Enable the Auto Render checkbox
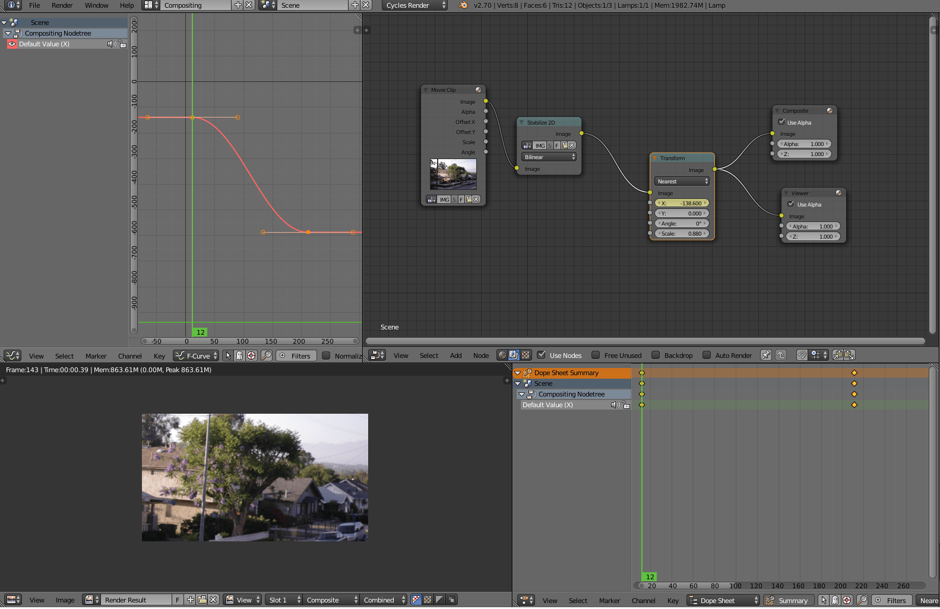 coord(707,356)
